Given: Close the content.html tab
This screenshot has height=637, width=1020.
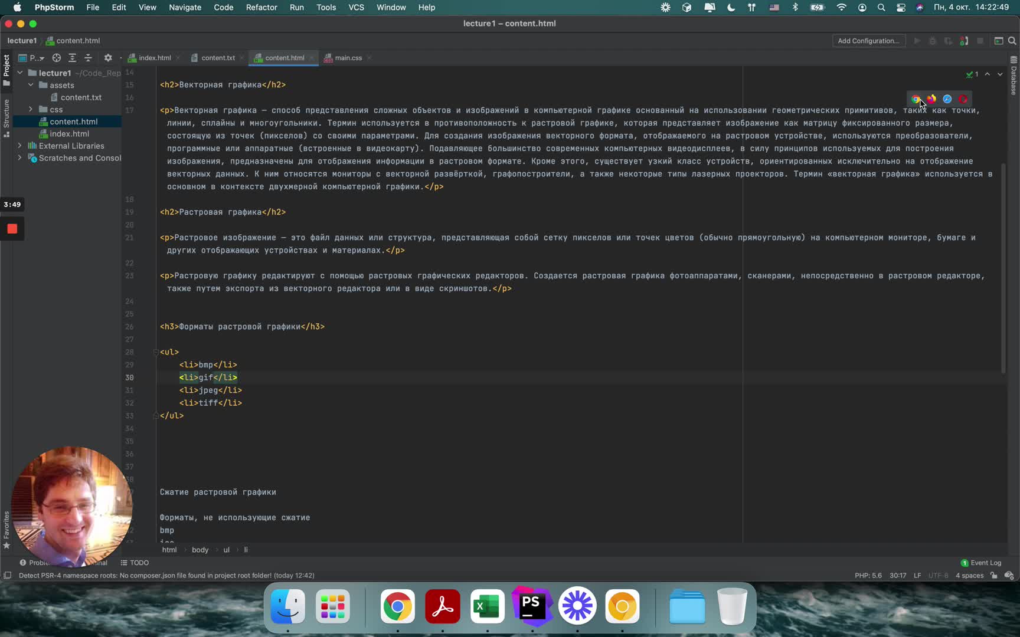Looking at the screenshot, I should point(312,58).
